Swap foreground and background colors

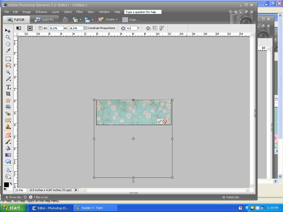(11, 184)
